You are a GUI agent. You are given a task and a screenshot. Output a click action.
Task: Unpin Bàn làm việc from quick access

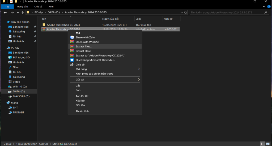[35, 27]
